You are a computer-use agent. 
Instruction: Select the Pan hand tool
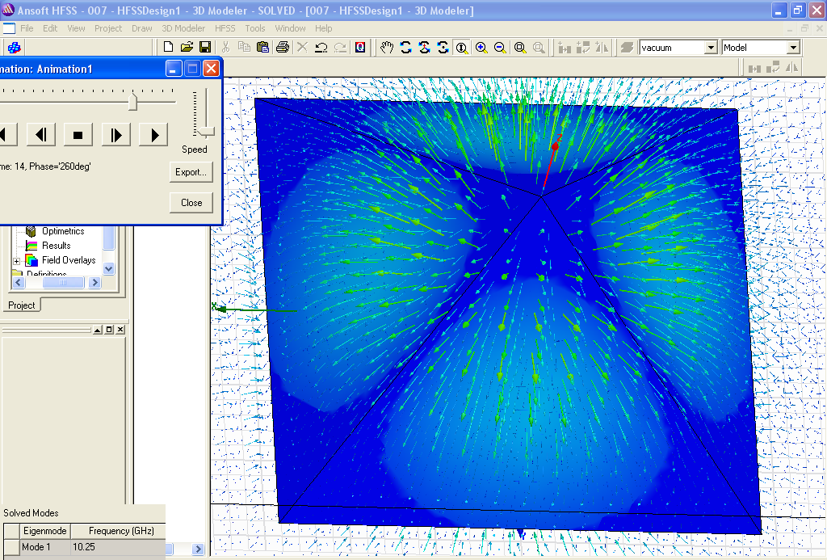point(387,48)
